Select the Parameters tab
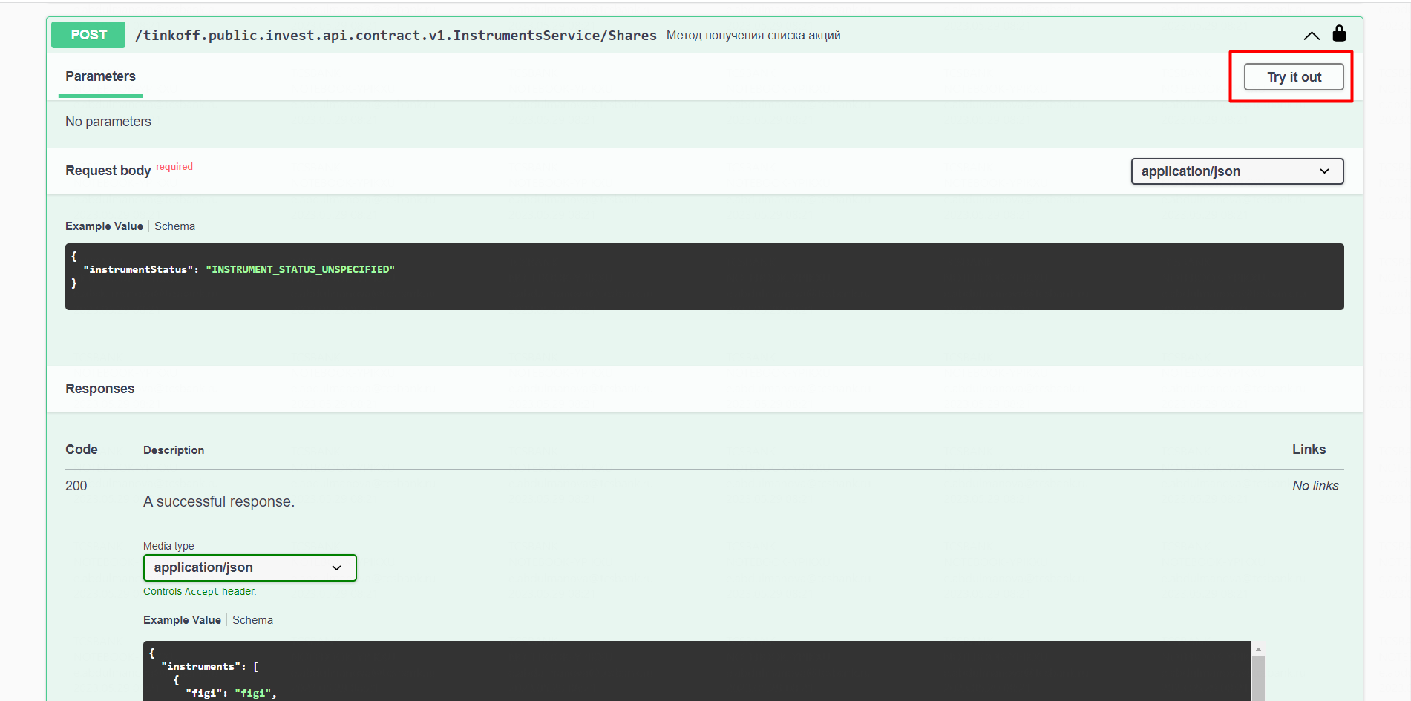The width and height of the screenshot is (1411, 701). point(100,76)
